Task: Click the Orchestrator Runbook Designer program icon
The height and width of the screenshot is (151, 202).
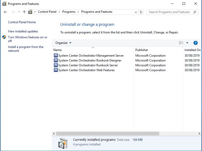Action: [56, 60]
